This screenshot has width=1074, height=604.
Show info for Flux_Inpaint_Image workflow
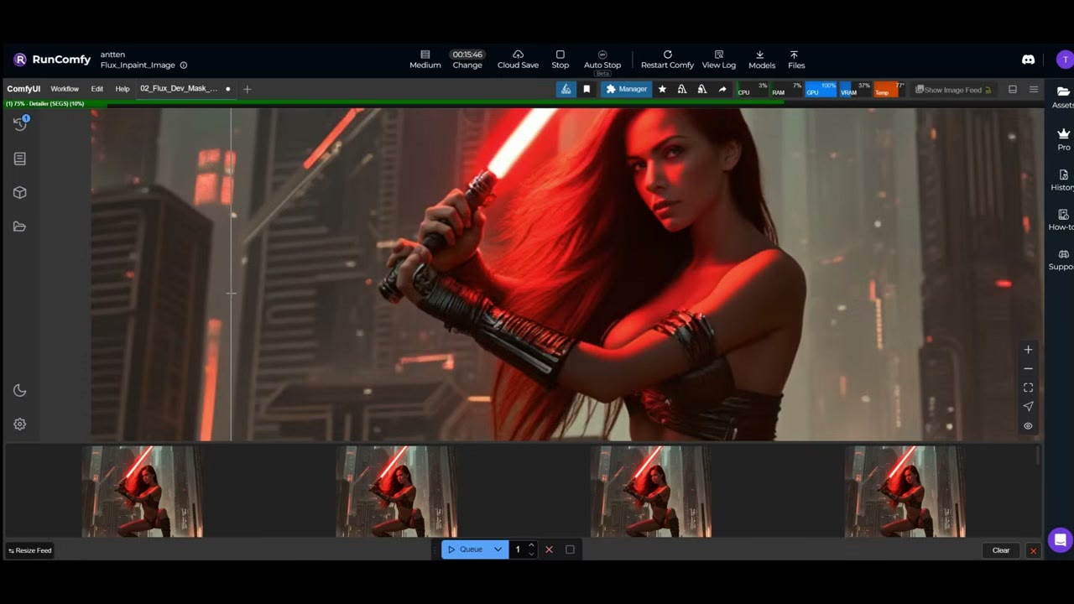pos(184,65)
